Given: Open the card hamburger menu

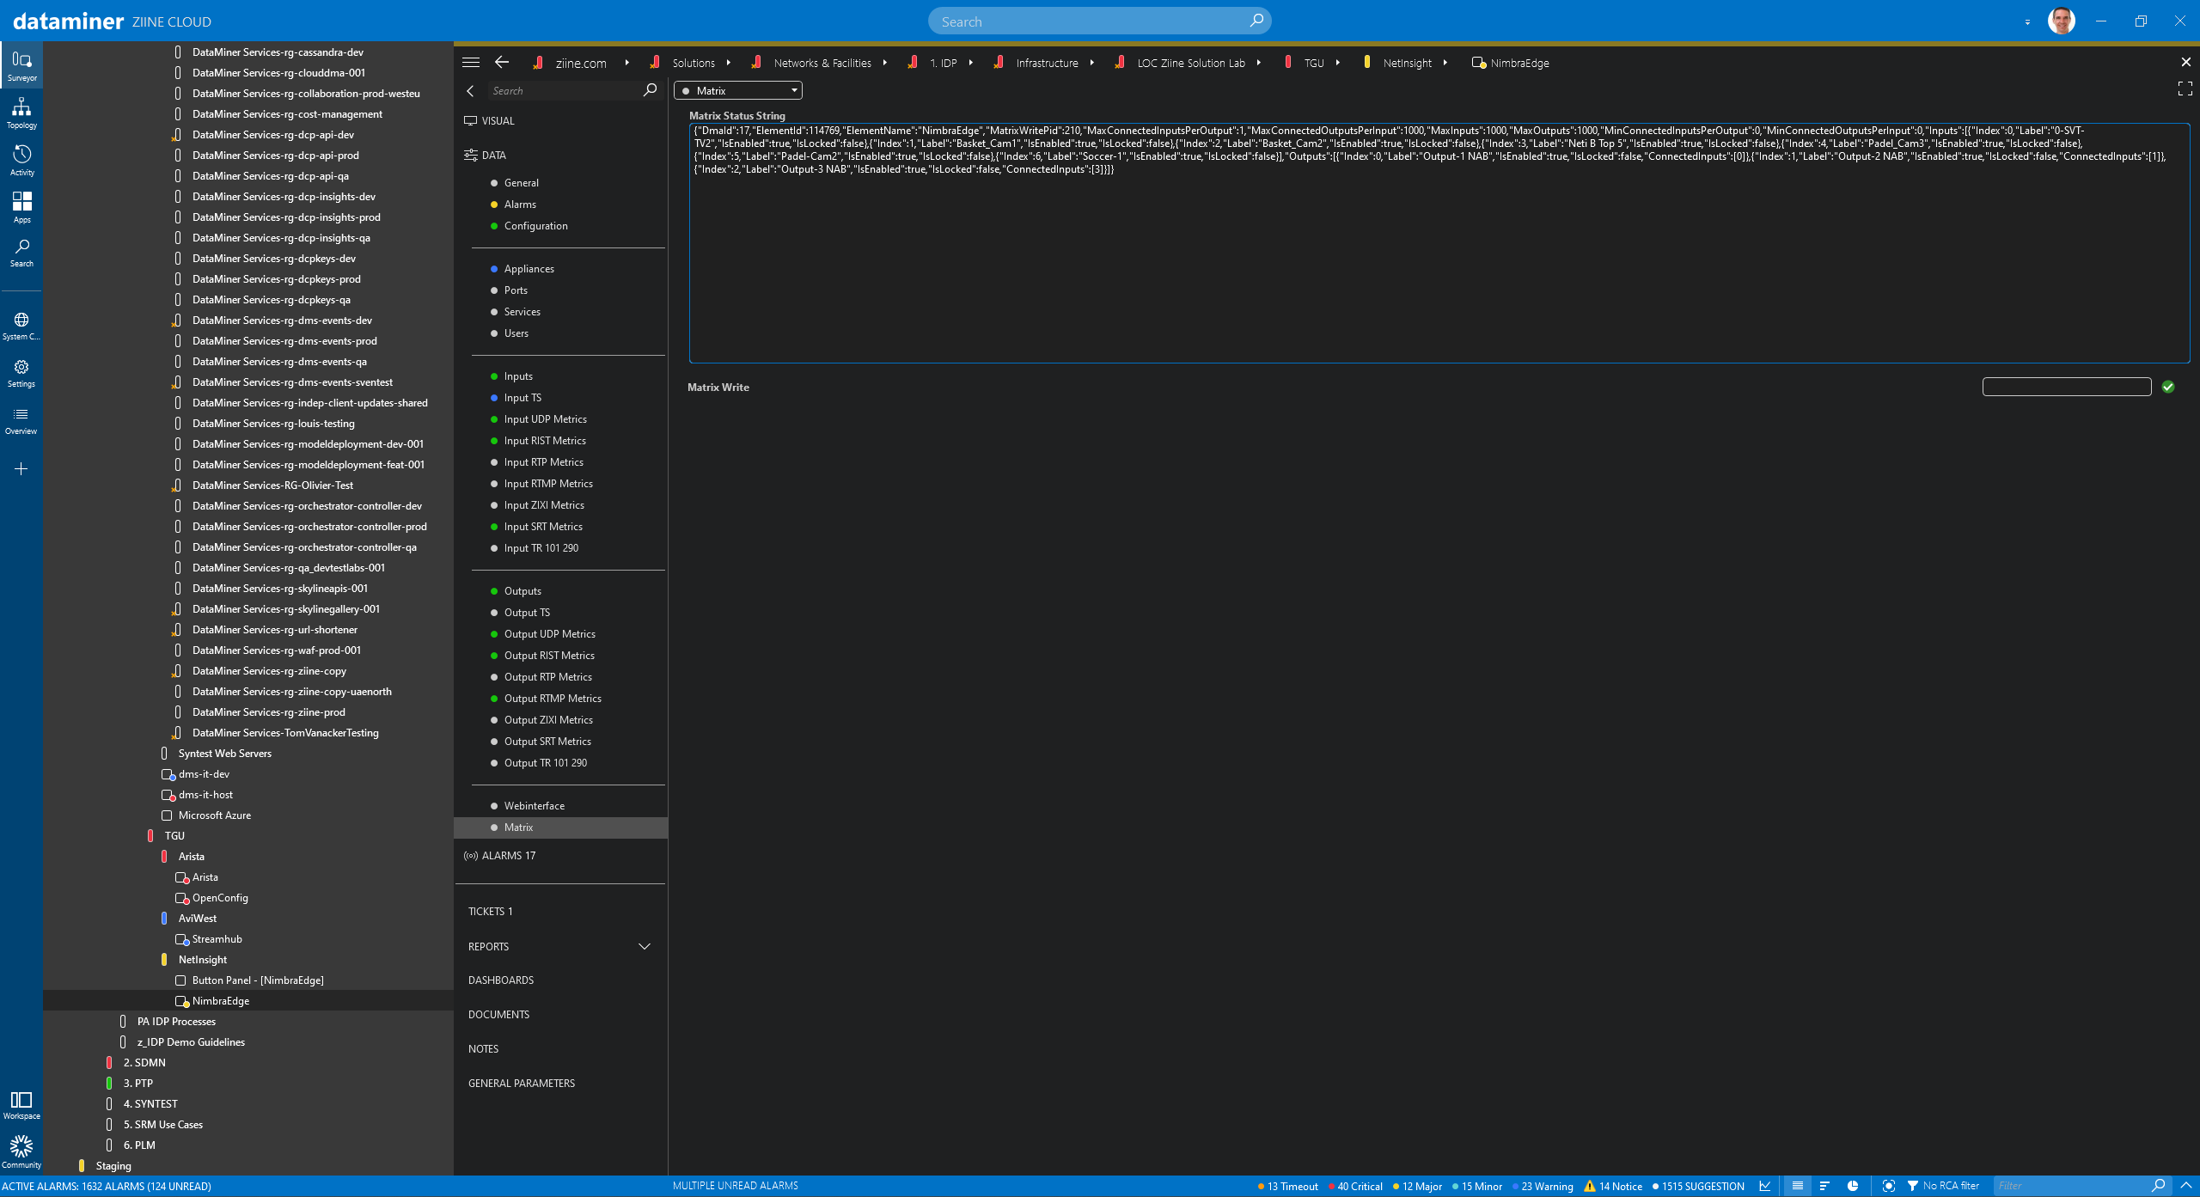Looking at the screenshot, I should click(471, 62).
